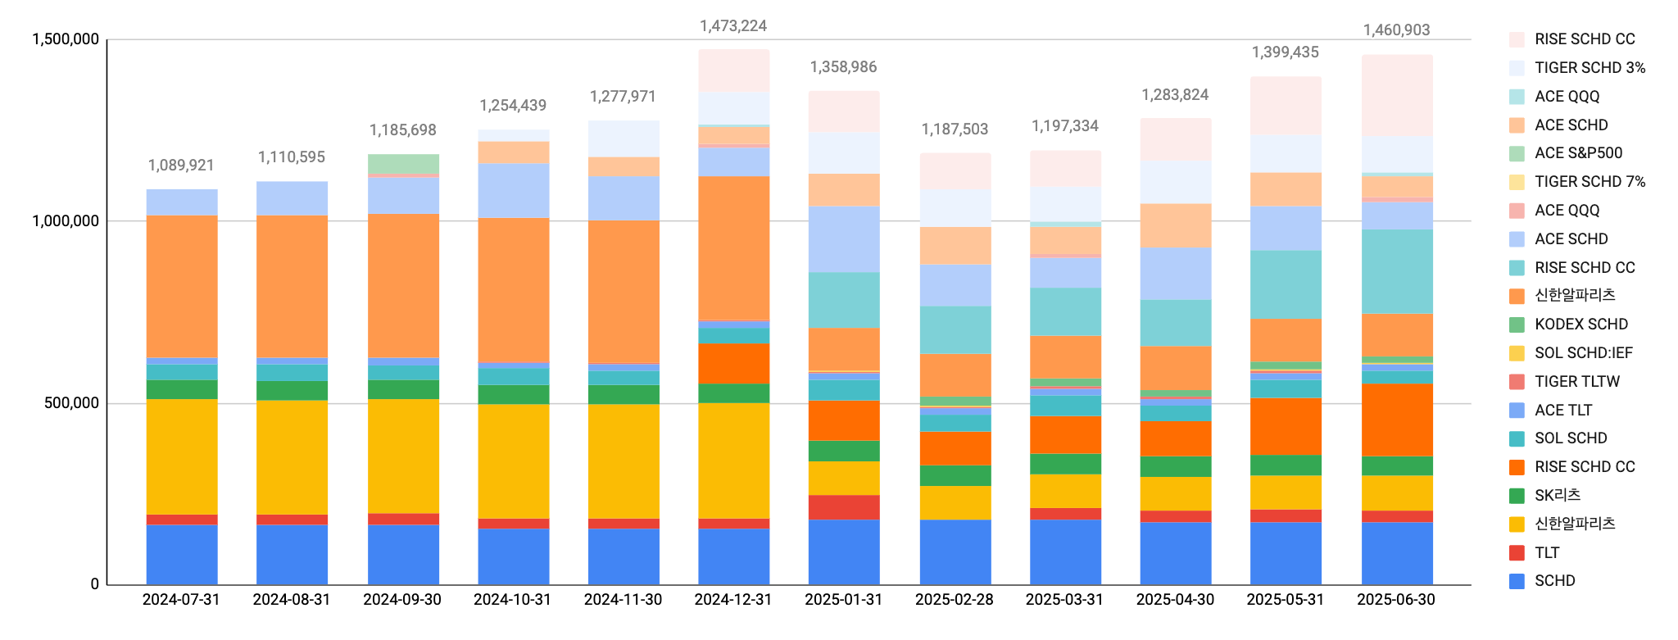Screen dimensions: 1678x640
Task: Select the ACE S&P500 legend label
Action: click(x=1578, y=153)
